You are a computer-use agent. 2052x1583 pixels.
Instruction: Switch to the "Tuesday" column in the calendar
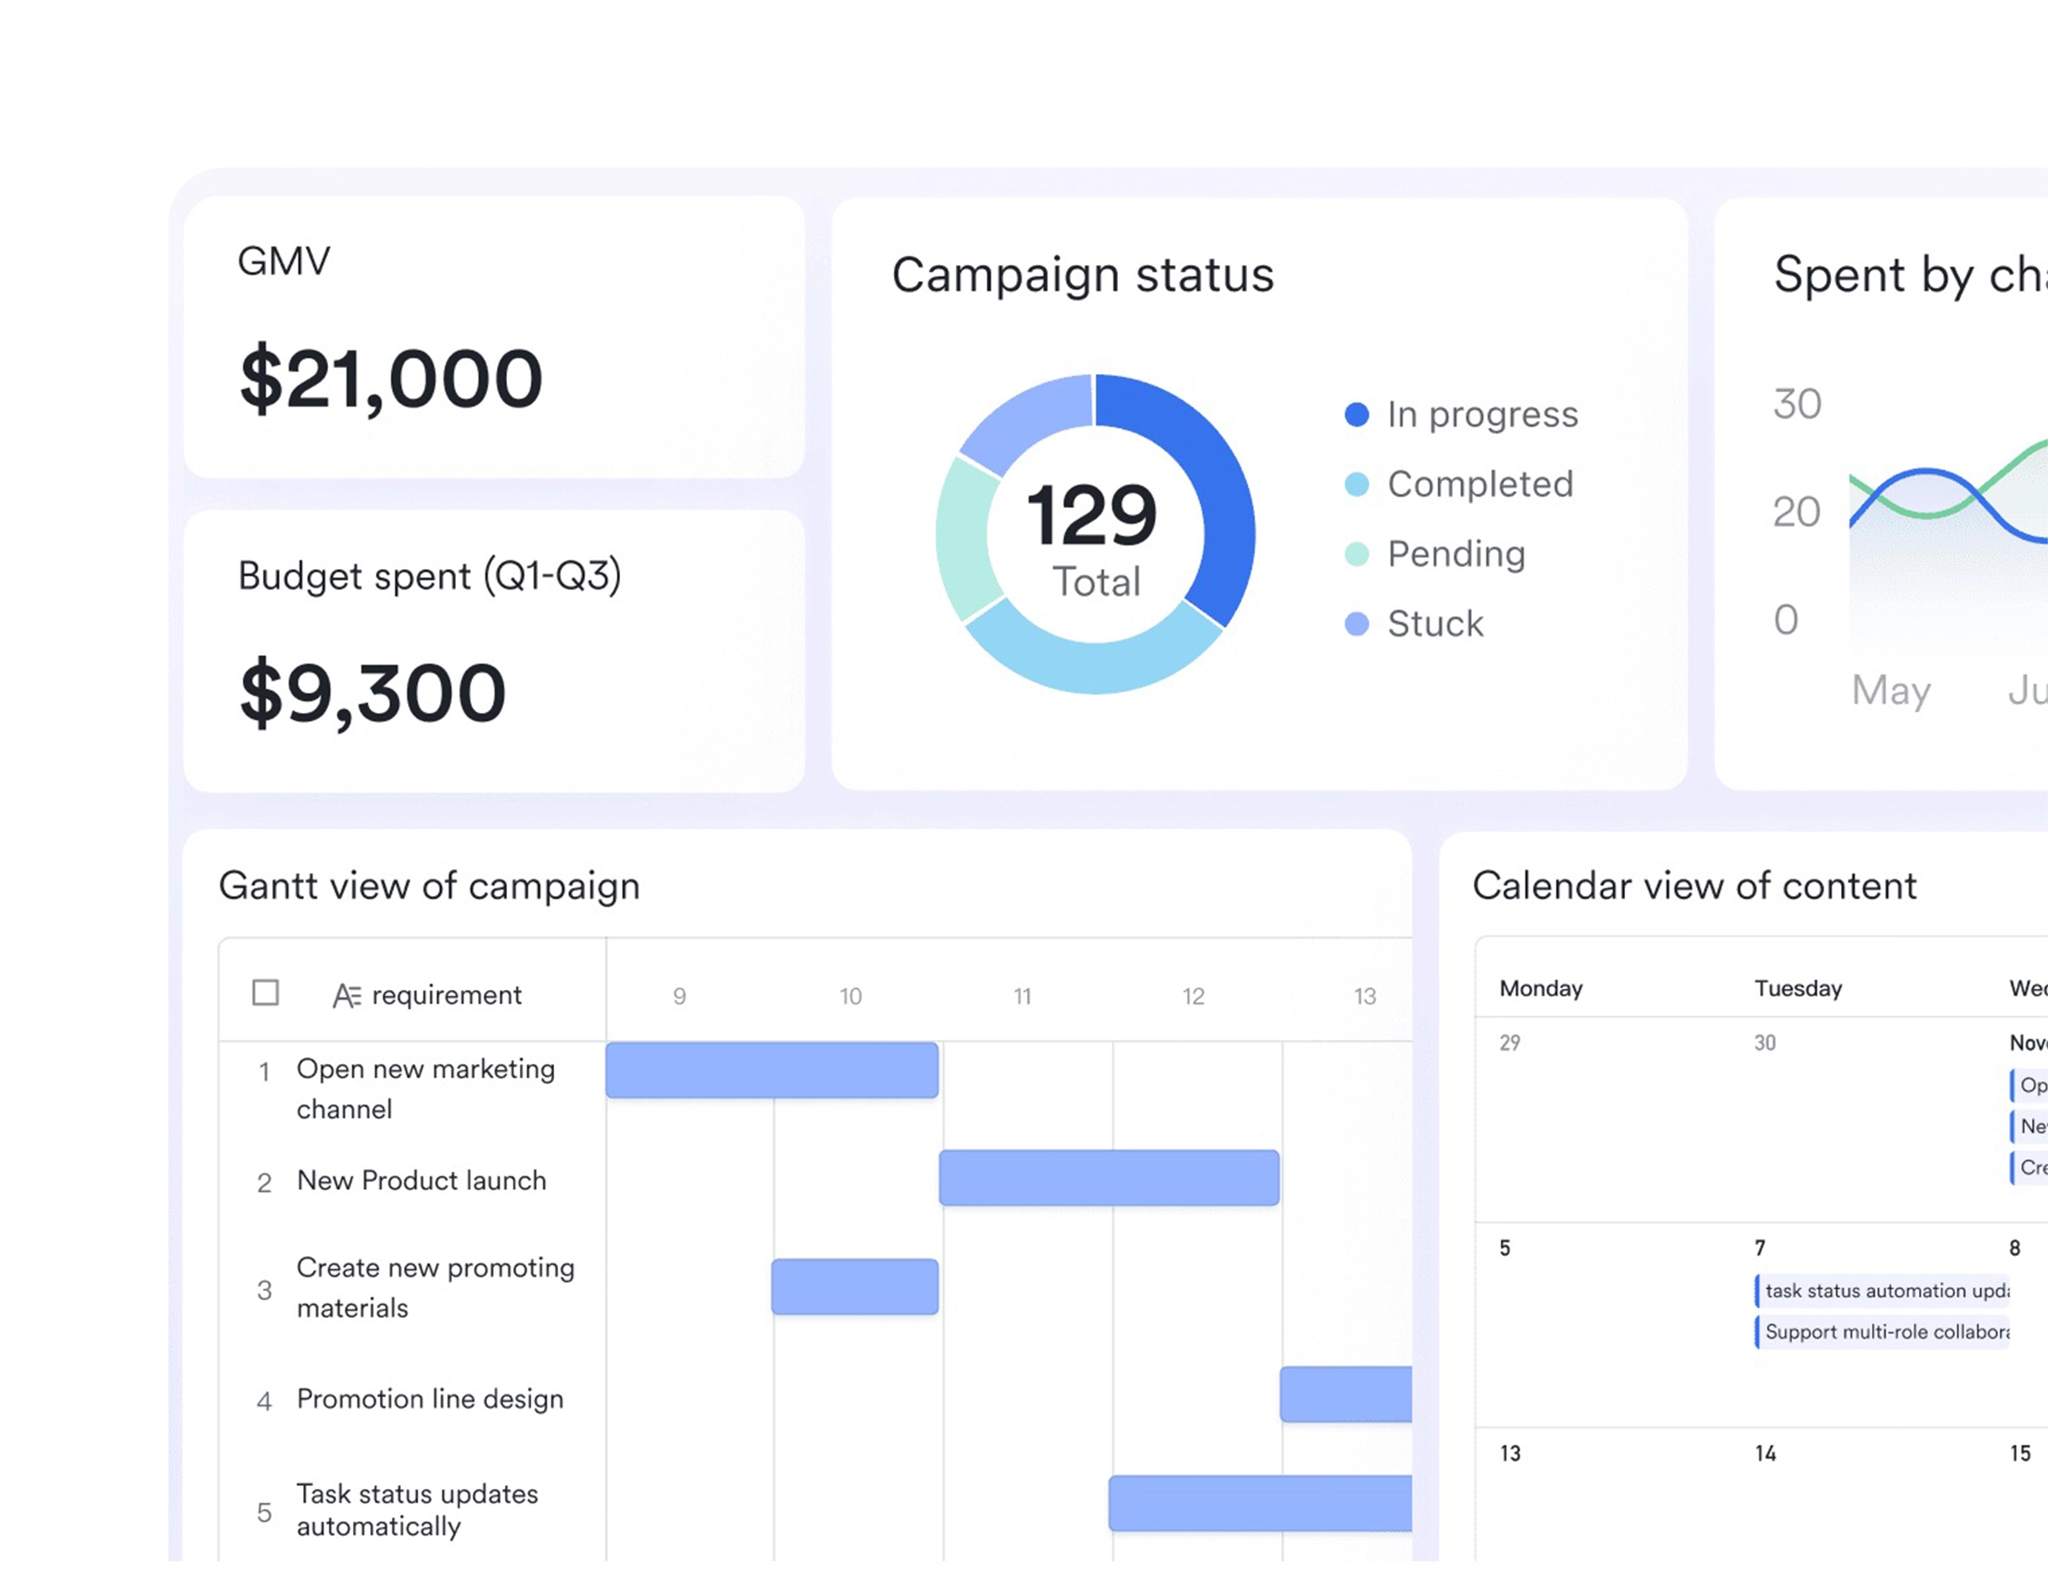(x=1798, y=987)
